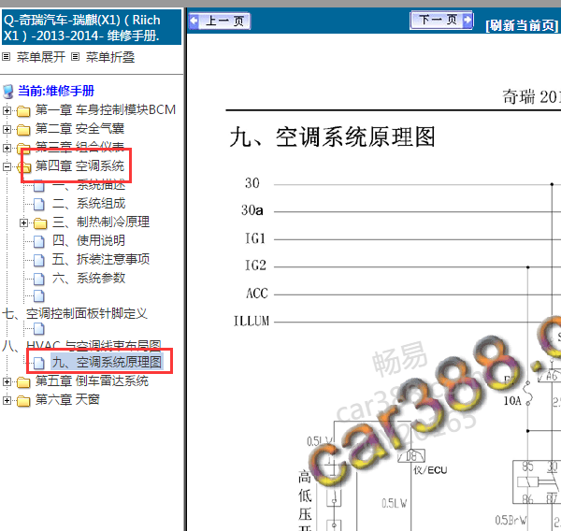561x531 pixels.
Task: Click the 刷新当前页 refresh link
Action: (522, 25)
